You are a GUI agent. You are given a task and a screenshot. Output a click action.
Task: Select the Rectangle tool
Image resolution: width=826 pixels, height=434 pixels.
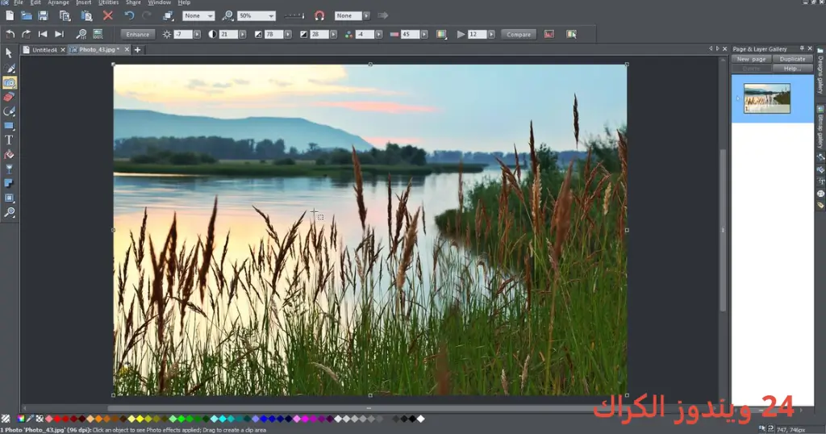pos(9,126)
